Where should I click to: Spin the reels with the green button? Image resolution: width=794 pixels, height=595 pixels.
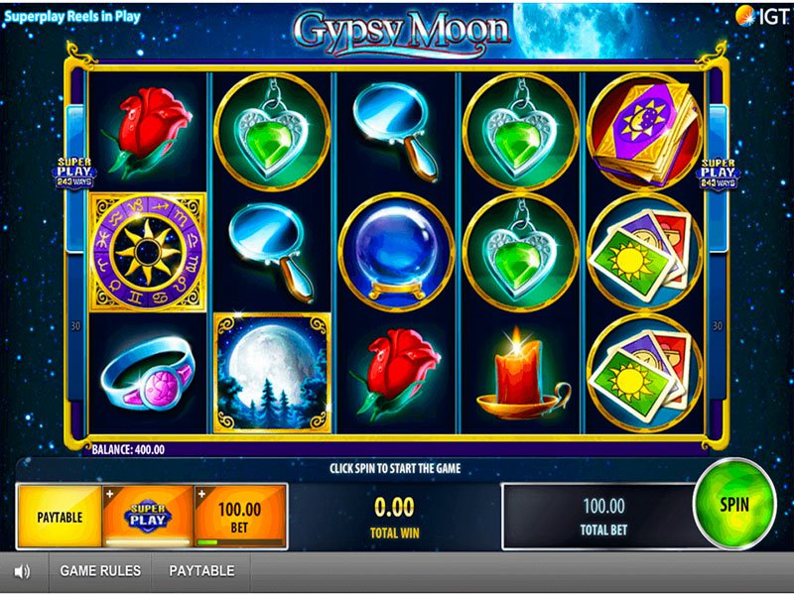(734, 504)
